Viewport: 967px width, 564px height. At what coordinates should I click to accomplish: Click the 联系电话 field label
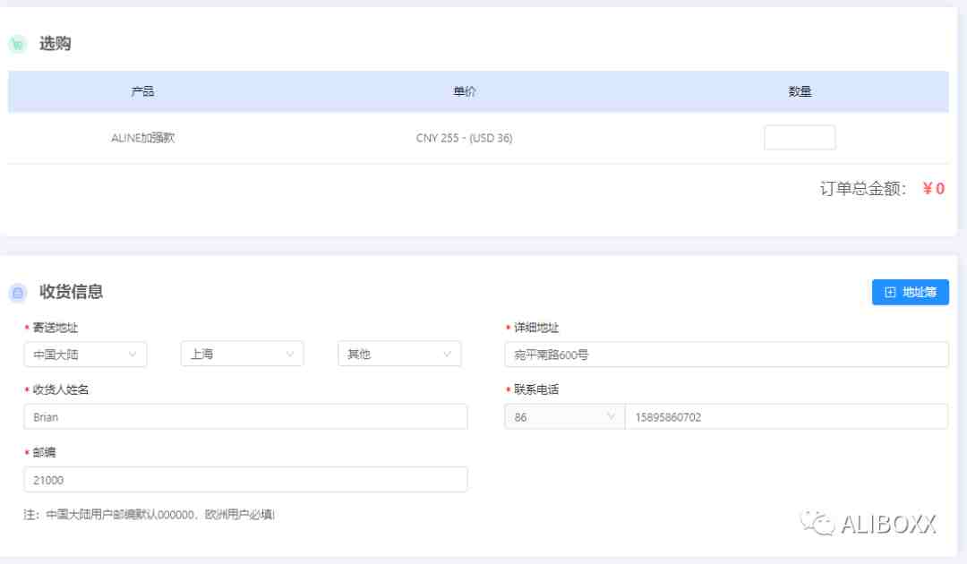pyautogui.click(x=536, y=389)
